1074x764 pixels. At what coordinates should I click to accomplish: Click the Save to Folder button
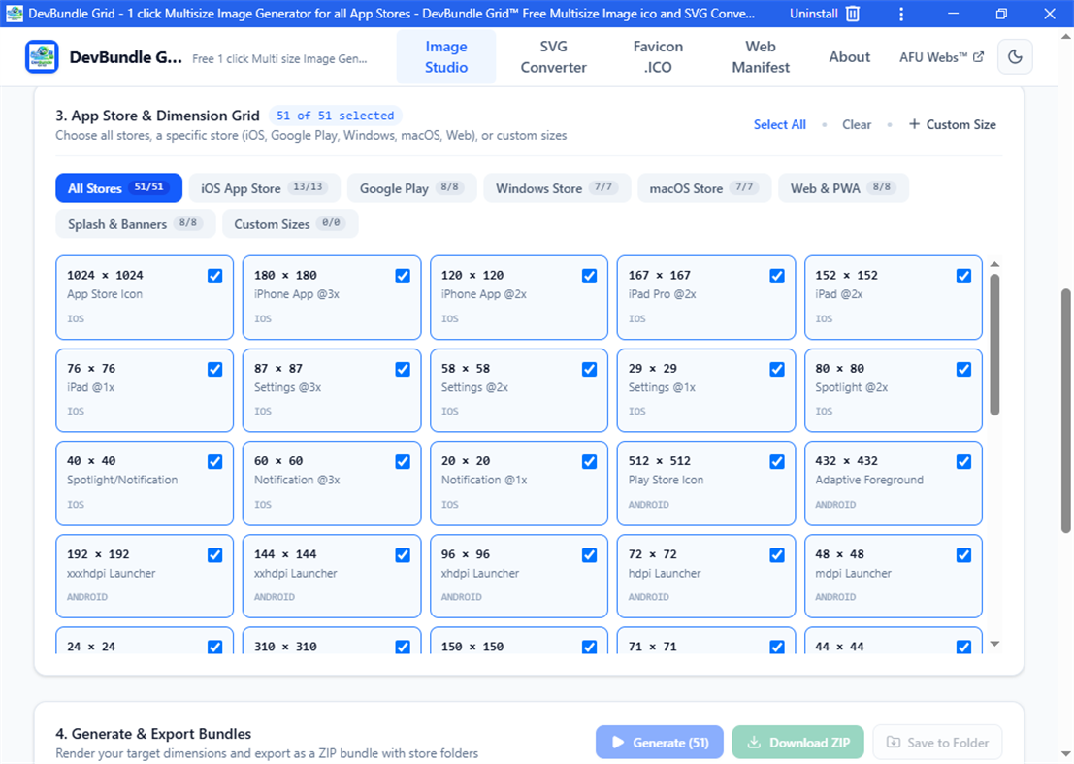click(x=937, y=742)
